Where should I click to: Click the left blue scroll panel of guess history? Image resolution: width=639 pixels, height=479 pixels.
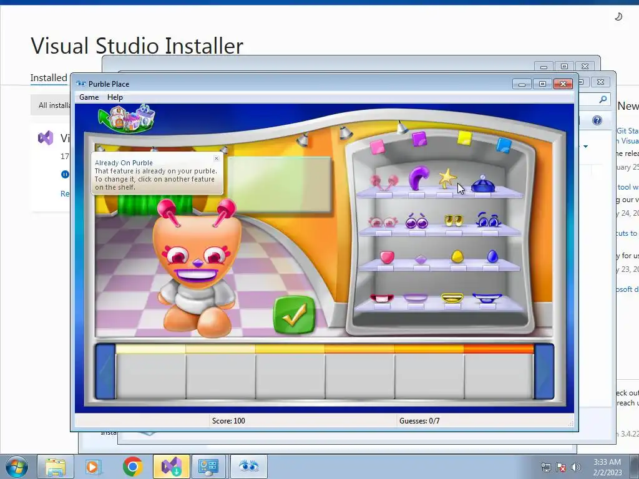[105, 372]
